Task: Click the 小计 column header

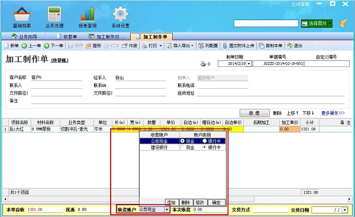Action: pos(309,122)
